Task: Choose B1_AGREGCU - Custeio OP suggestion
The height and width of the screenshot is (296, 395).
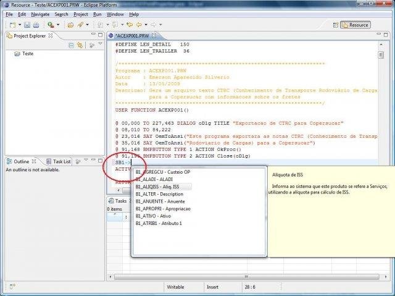Action: [163, 172]
